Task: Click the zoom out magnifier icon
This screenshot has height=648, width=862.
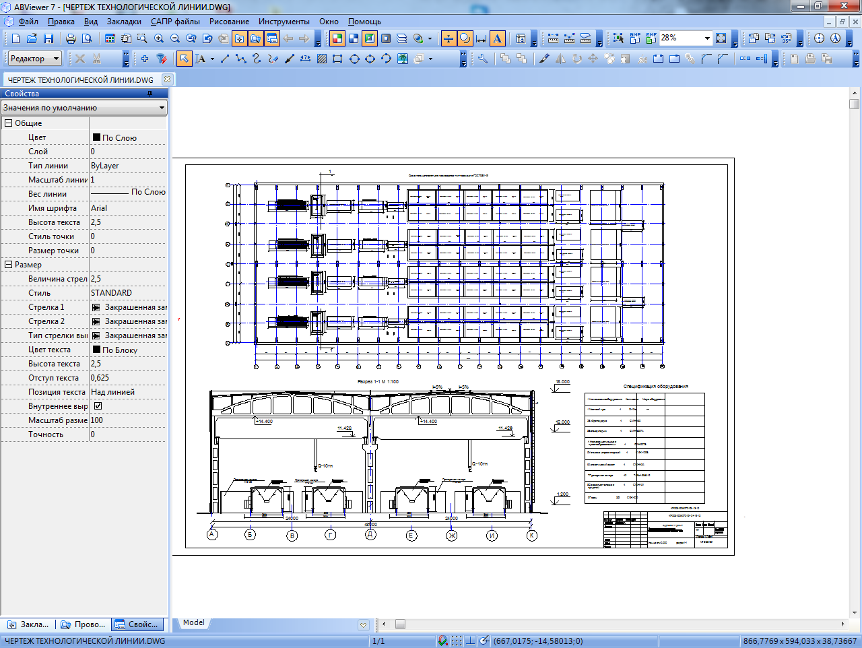Action: pyautogui.click(x=175, y=38)
